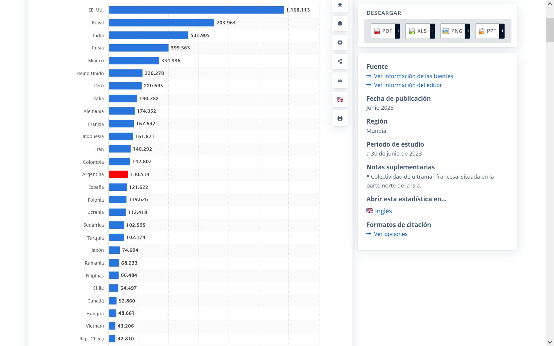Download the chart as PNG
This screenshot has width=554, height=346.
pyautogui.click(x=453, y=31)
